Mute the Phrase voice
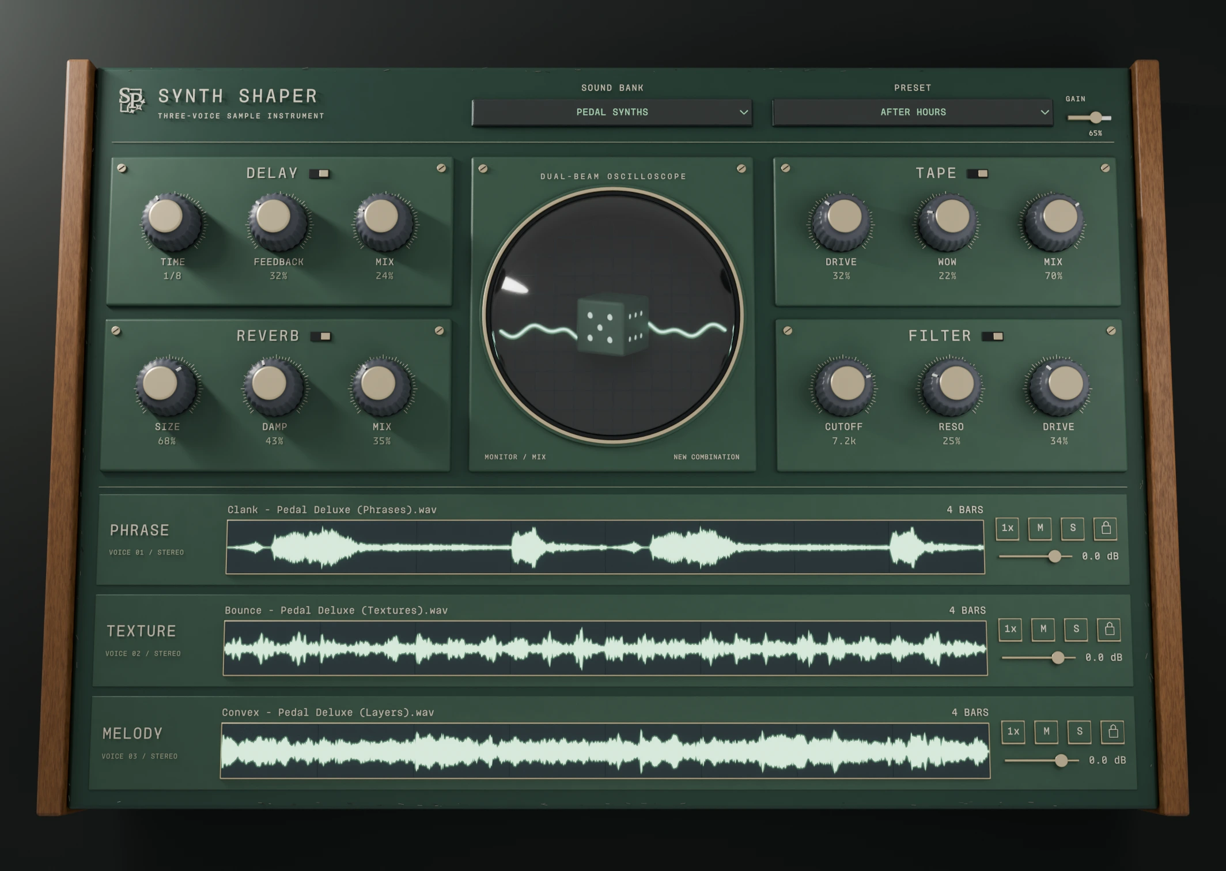1226x871 pixels. (1040, 528)
